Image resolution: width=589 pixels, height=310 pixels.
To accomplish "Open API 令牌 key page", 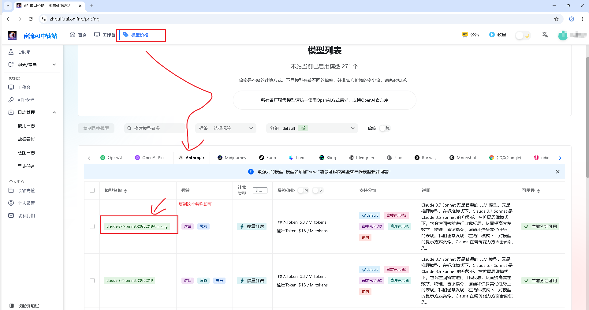I will [x=26, y=100].
